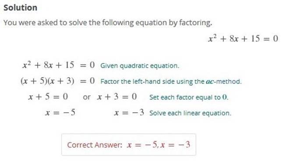Screen dimensions: 285x161
Task: Click the solution x = −5 in steps
Action: (60, 113)
